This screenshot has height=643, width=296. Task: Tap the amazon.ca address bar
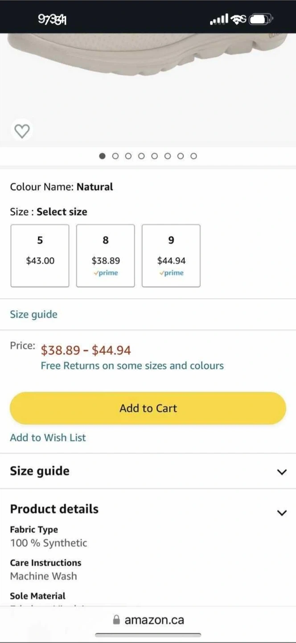tap(154, 620)
